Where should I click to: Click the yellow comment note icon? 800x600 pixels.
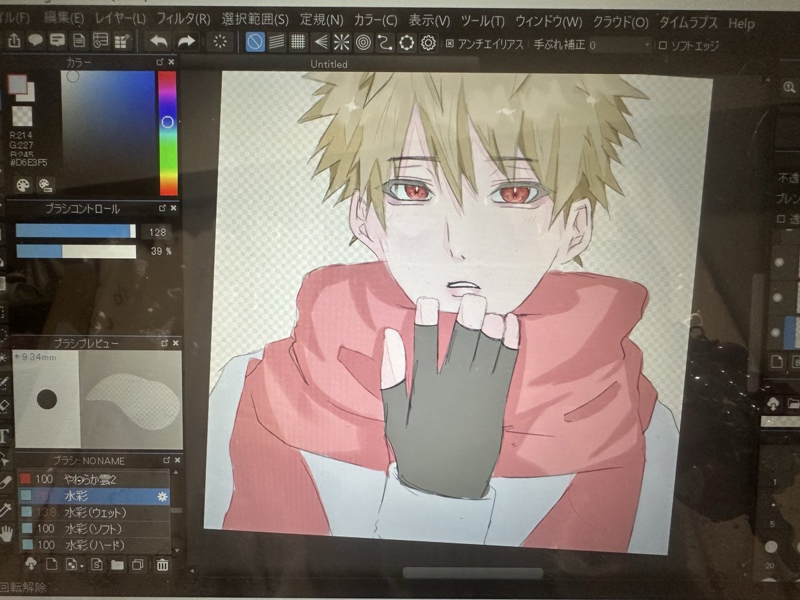point(57,41)
